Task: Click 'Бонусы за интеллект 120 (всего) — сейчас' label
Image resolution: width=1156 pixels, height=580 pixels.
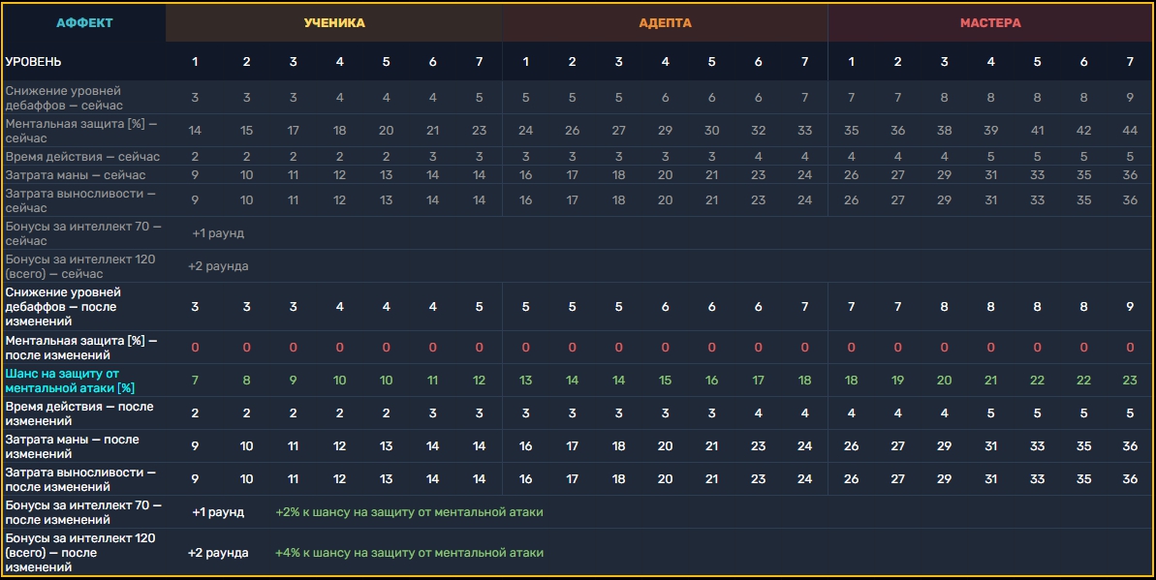Action: coord(80,266)
